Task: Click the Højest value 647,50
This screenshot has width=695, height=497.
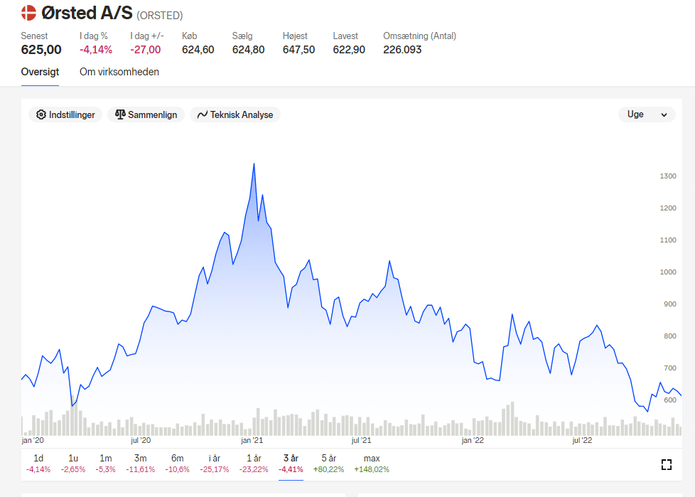Action: tap(298, 50)
